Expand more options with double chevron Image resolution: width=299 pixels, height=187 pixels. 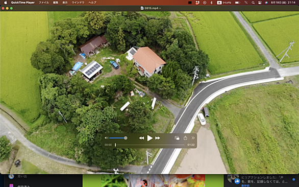[x=193, y=138]
